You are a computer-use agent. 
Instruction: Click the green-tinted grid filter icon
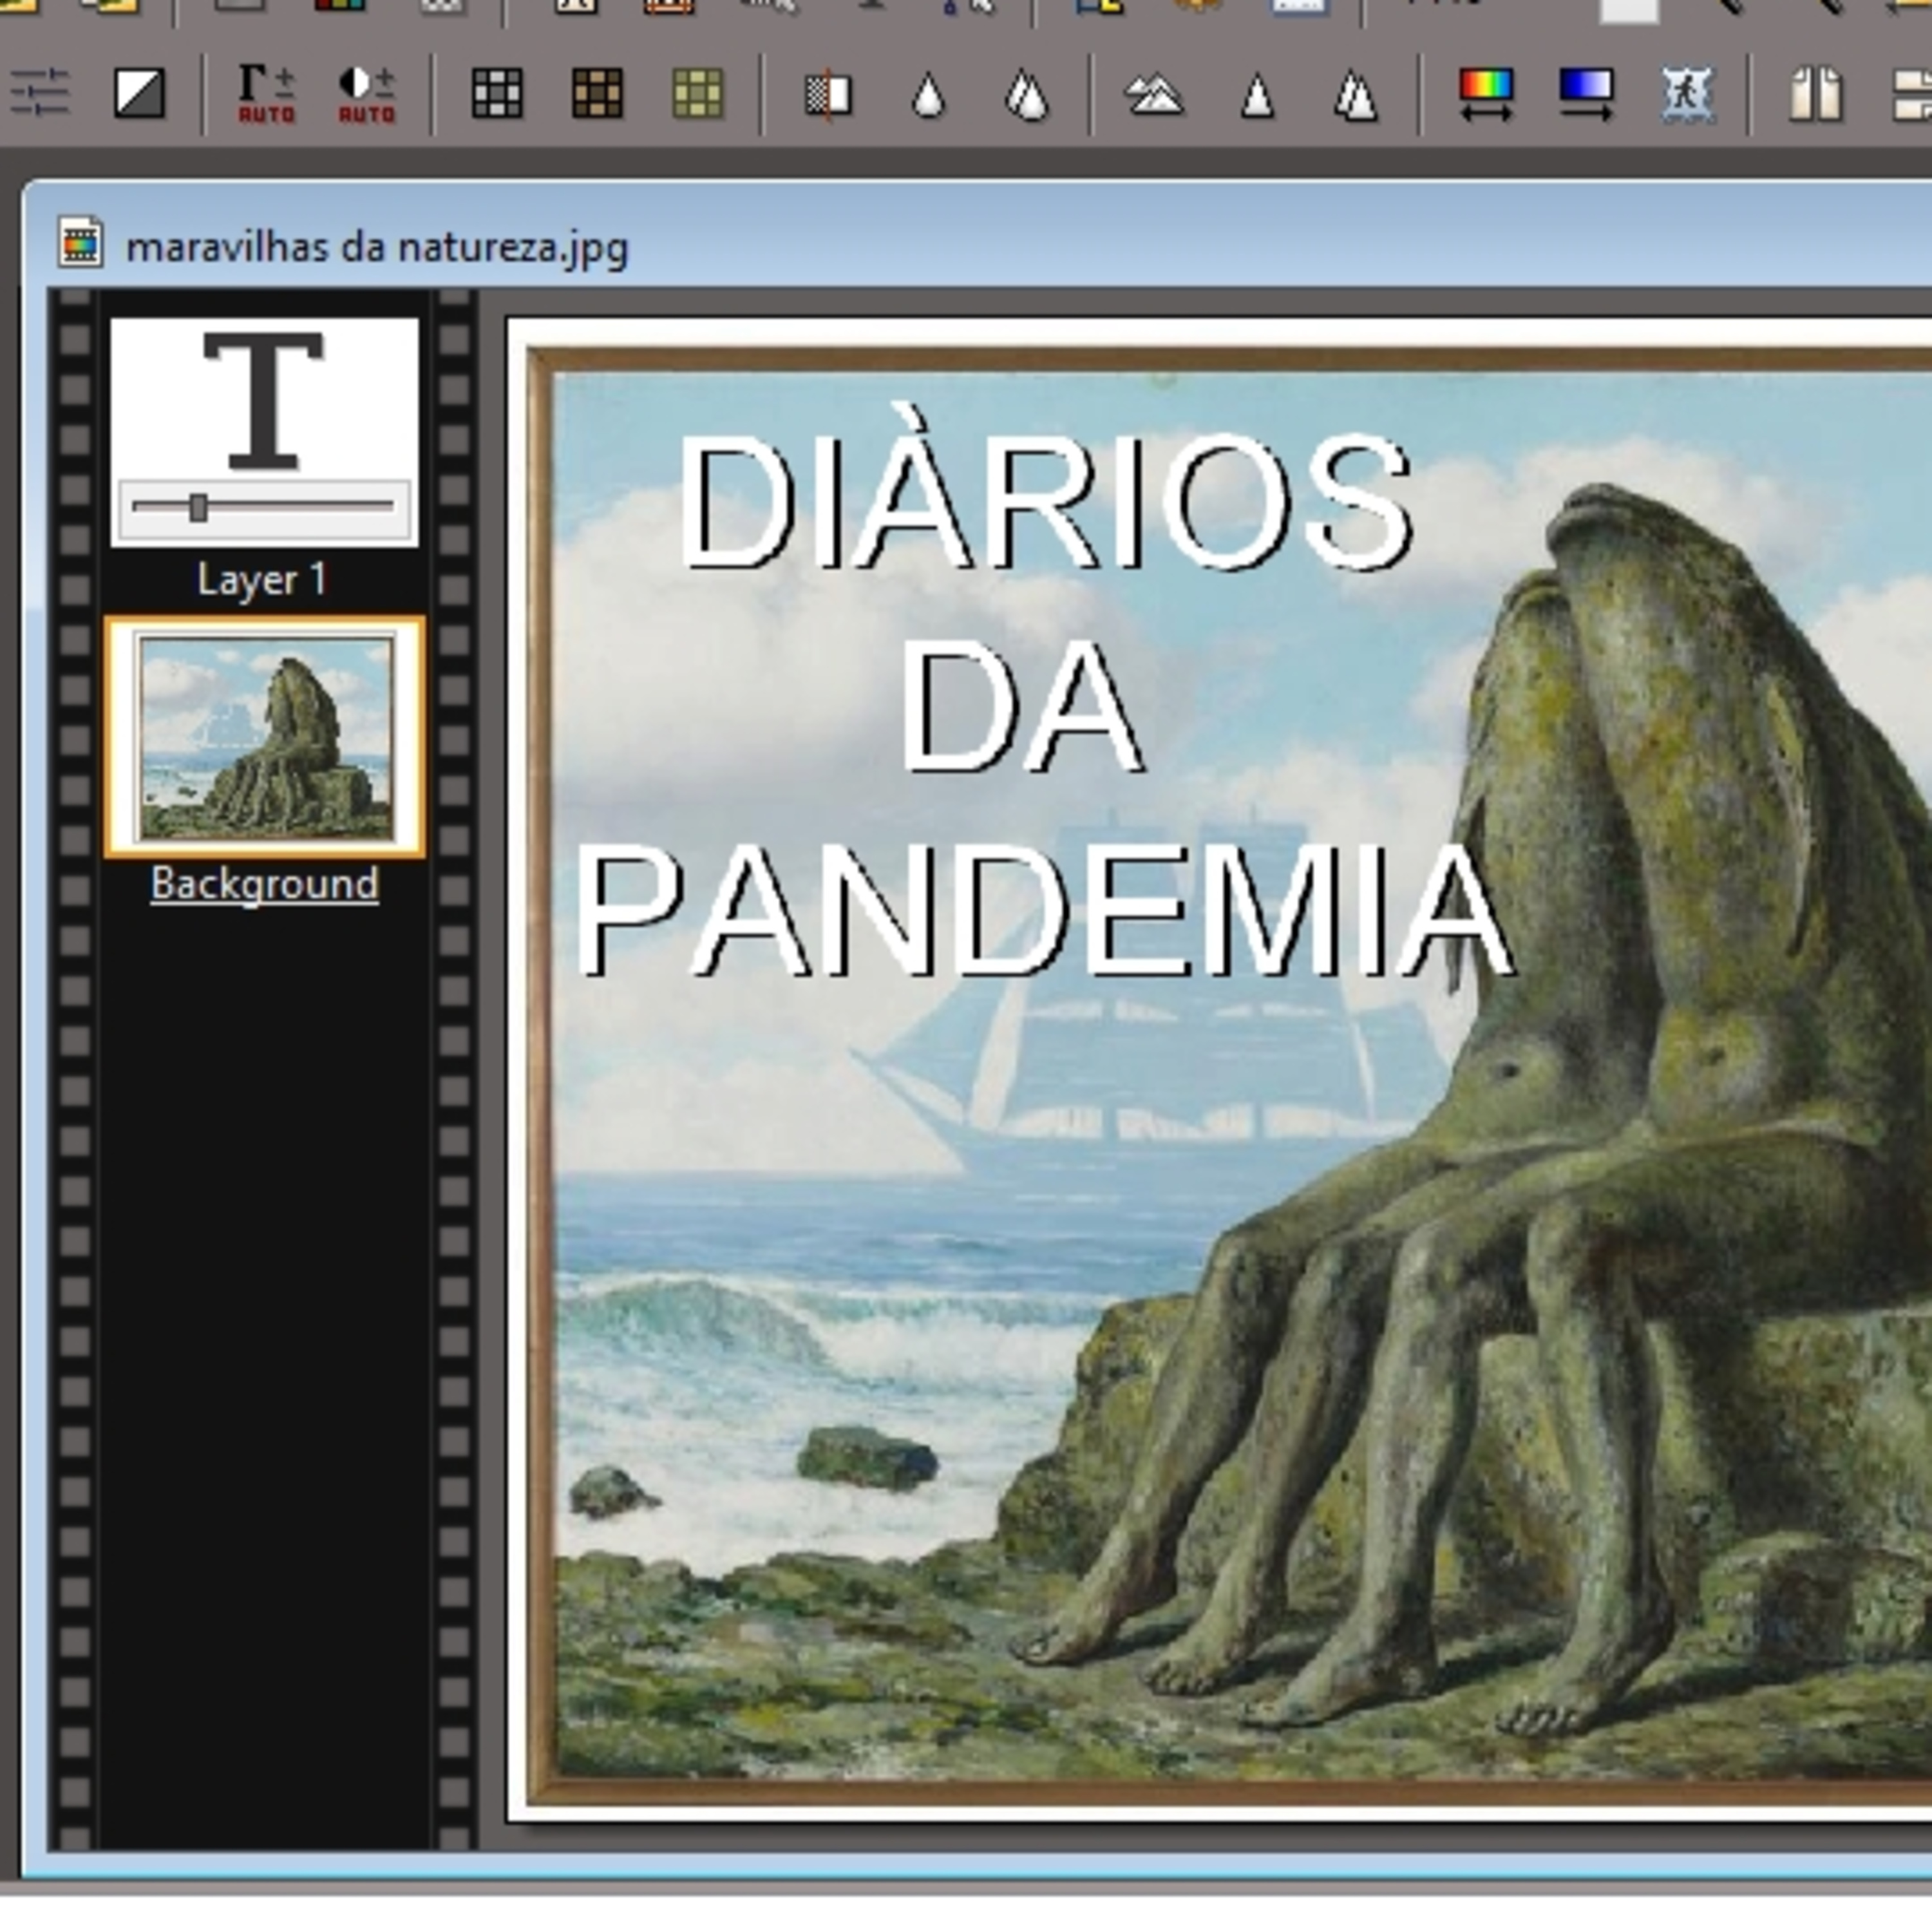[x=697, y=94]
